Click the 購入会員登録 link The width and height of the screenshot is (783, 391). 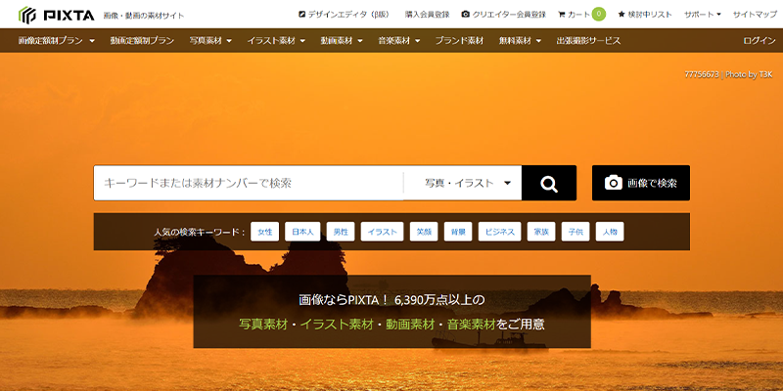click(427, 15)
